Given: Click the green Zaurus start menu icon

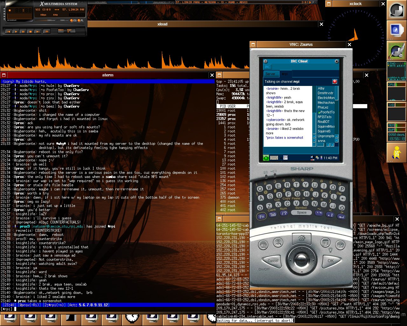Looking at the screenshot, I should (x=266, y=158).
